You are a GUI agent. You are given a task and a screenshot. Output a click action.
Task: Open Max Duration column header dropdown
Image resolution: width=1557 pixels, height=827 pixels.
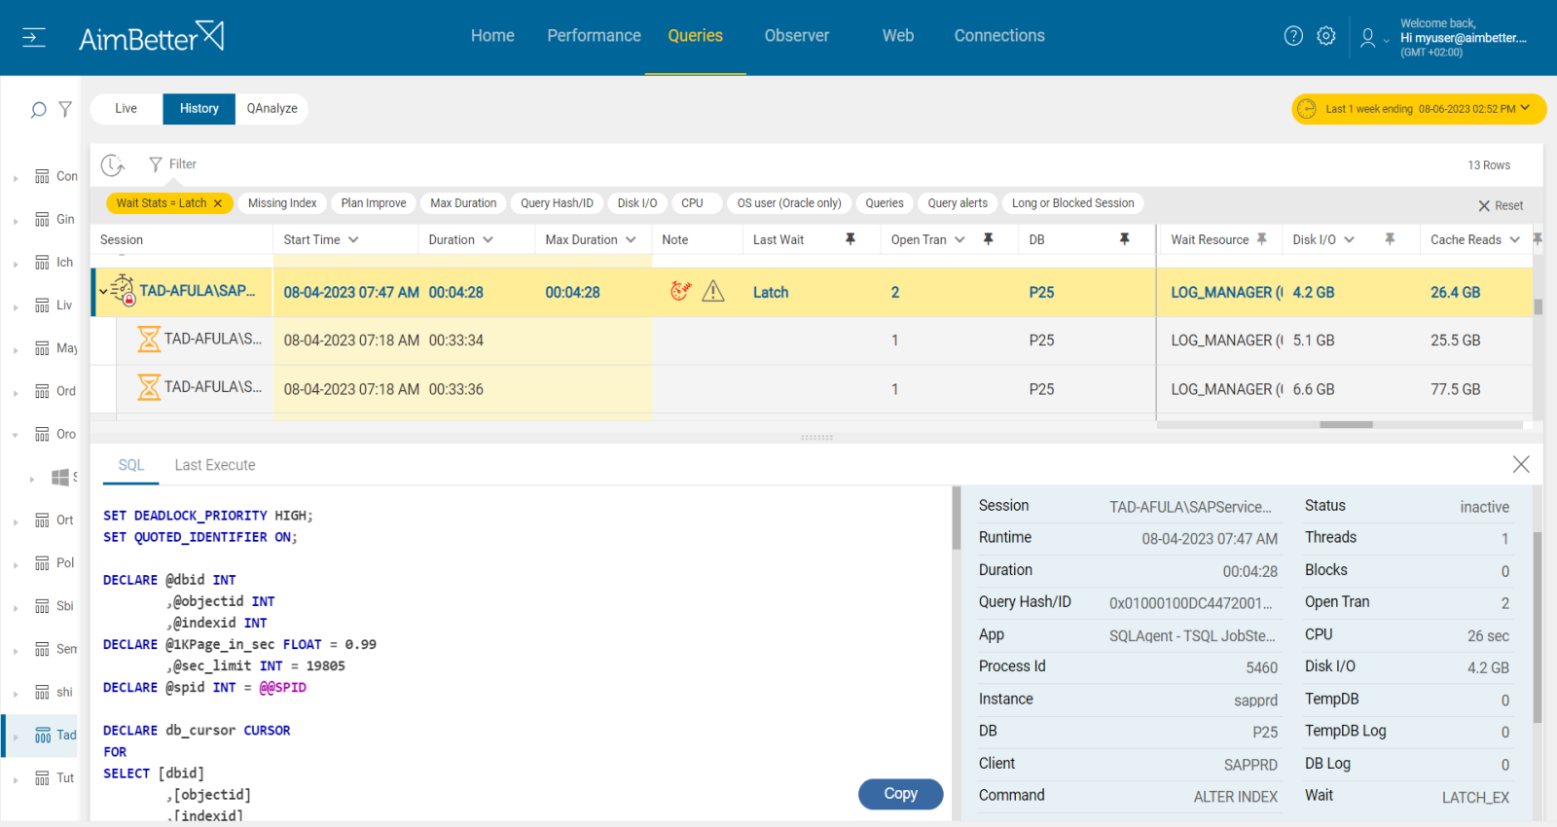click(631, 239)
